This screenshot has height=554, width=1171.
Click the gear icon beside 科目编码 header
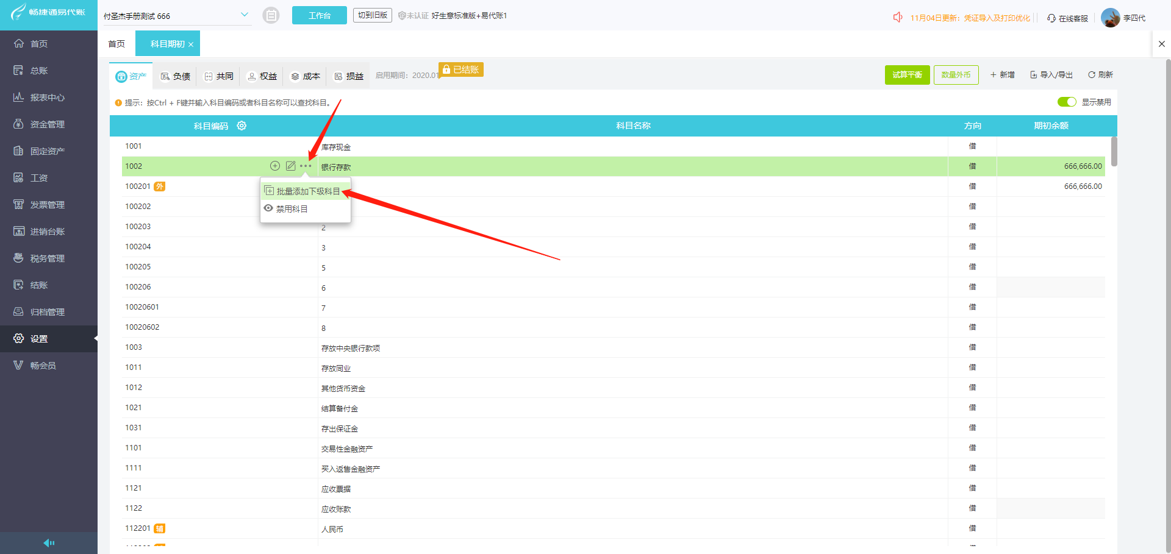click(242, 126)
